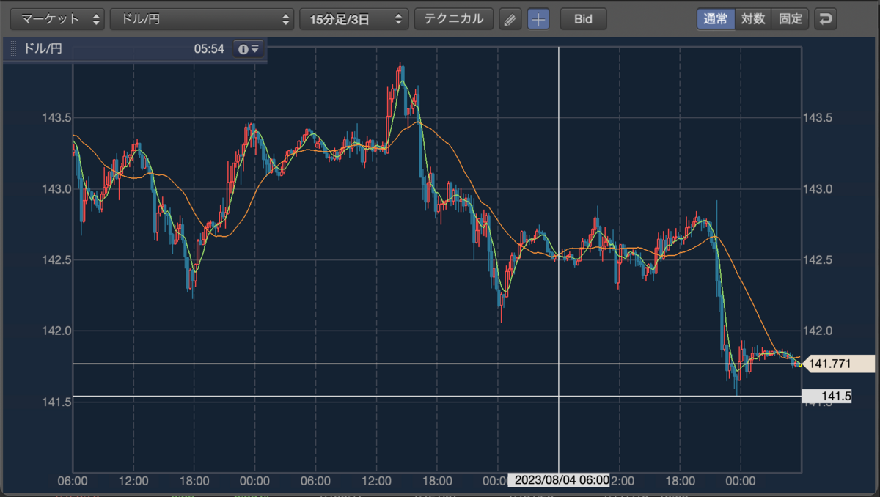Image resolution: width=880 pixels, height=497 pixels.
Task: Click the ドル/円 chart panel title
Action: click(x=43, y=49)
